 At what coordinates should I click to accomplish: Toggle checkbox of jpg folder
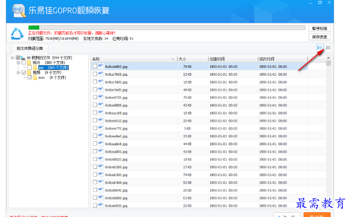pos(30,67)
